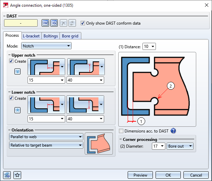The image size is (212, 181).
Task: Open the Parallel to web orientation dropdown
Action: (46, 137)
